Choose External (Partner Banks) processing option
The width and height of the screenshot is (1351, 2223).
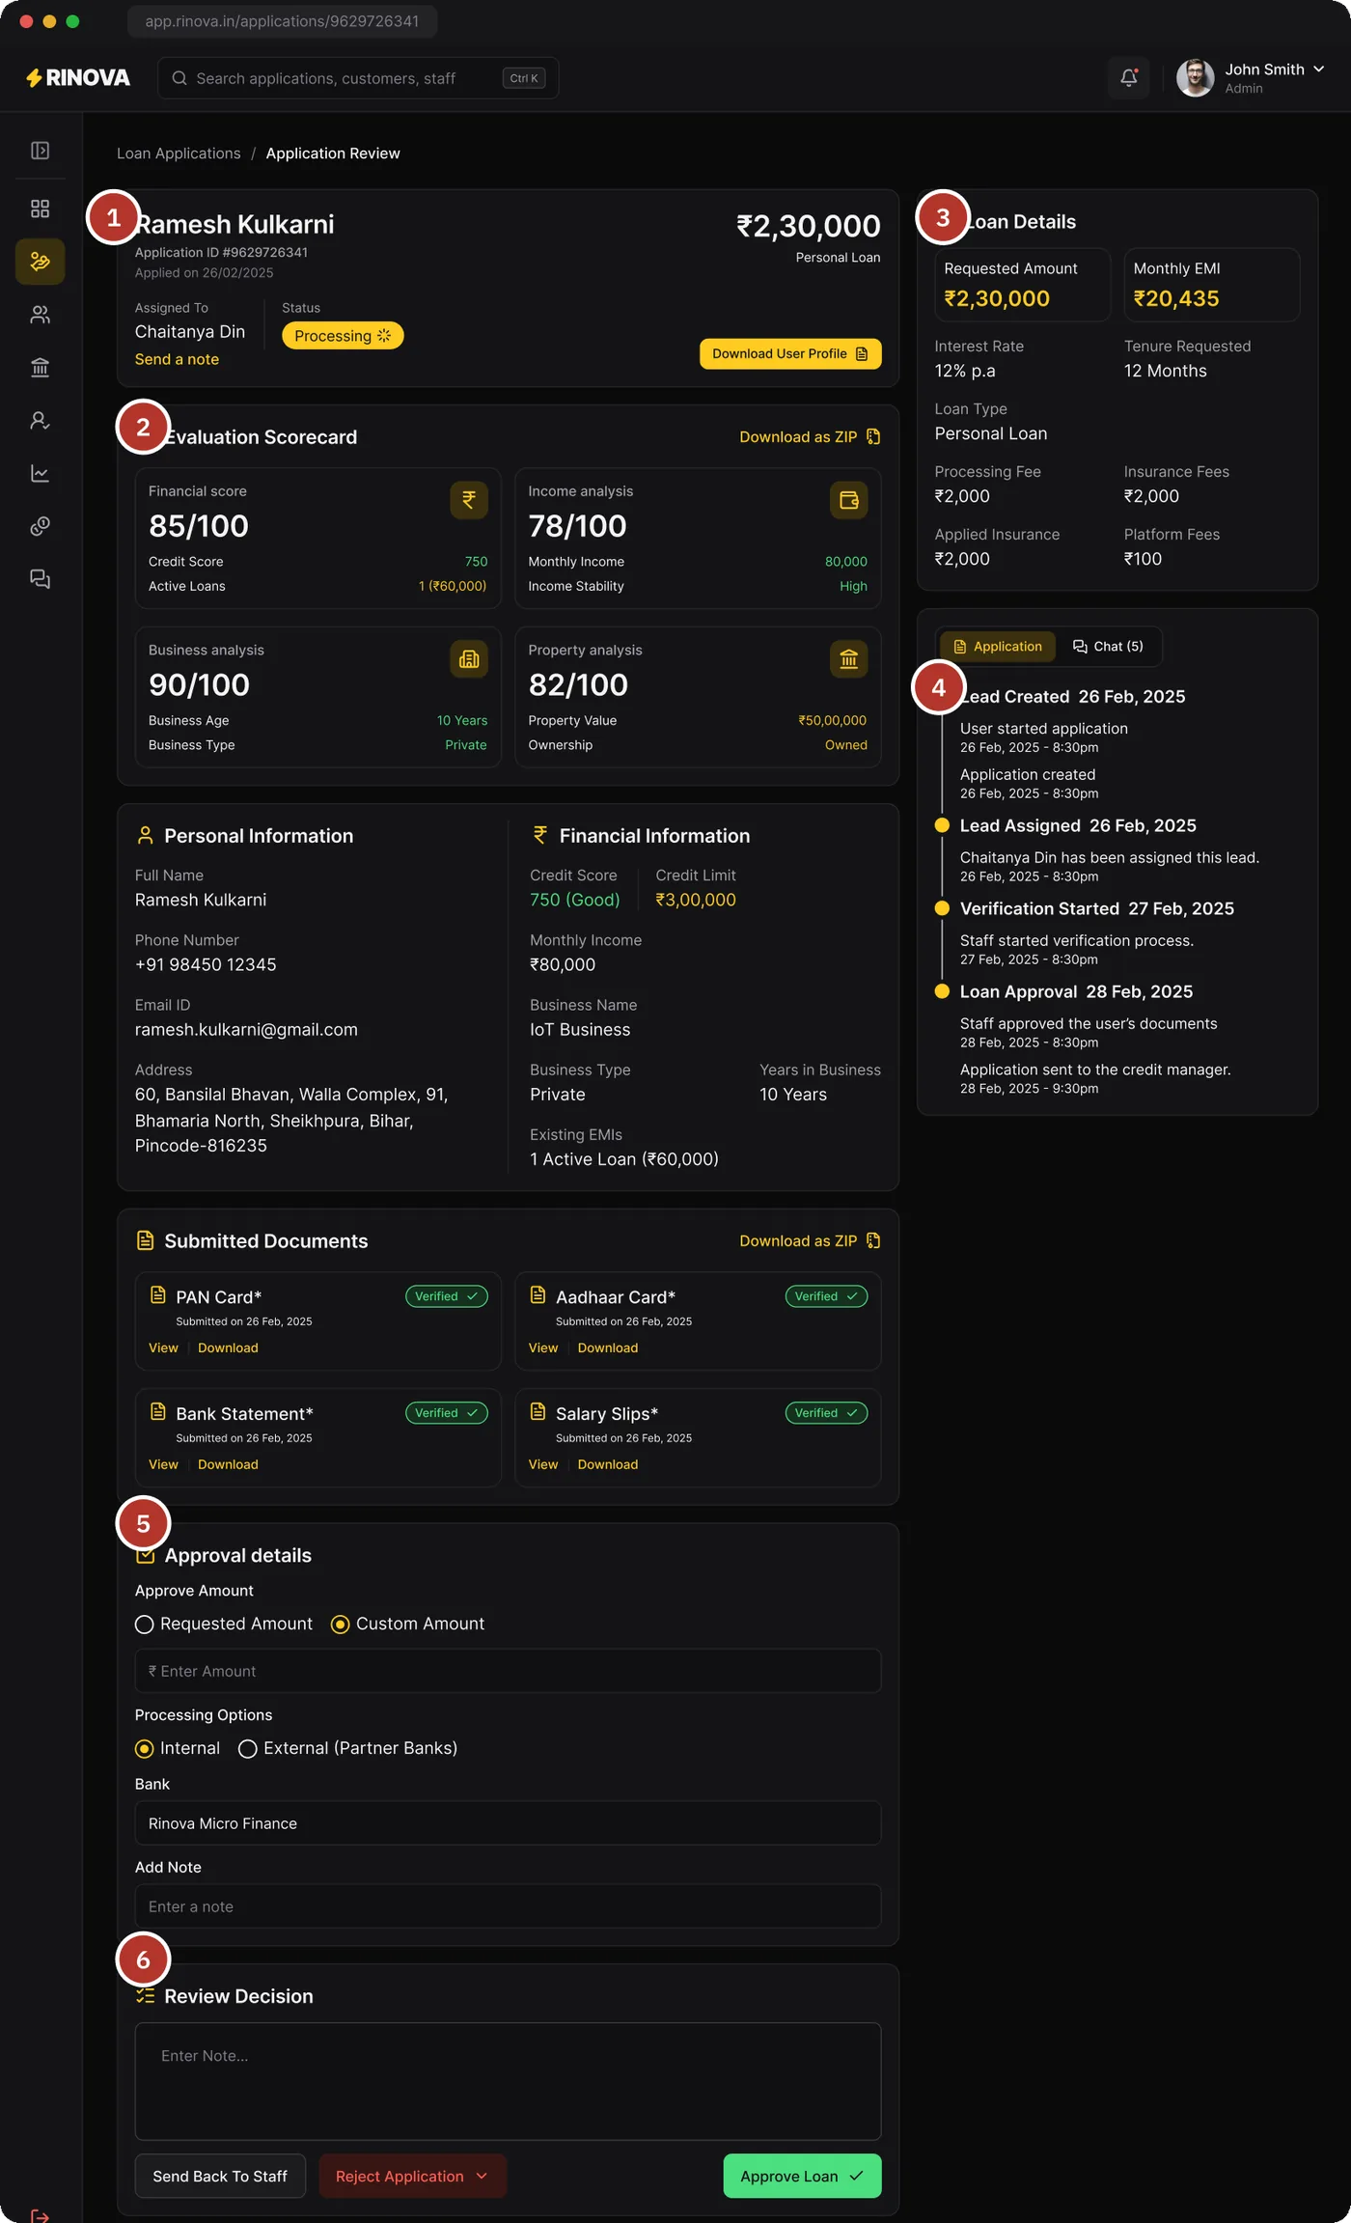click(248, 1749)
